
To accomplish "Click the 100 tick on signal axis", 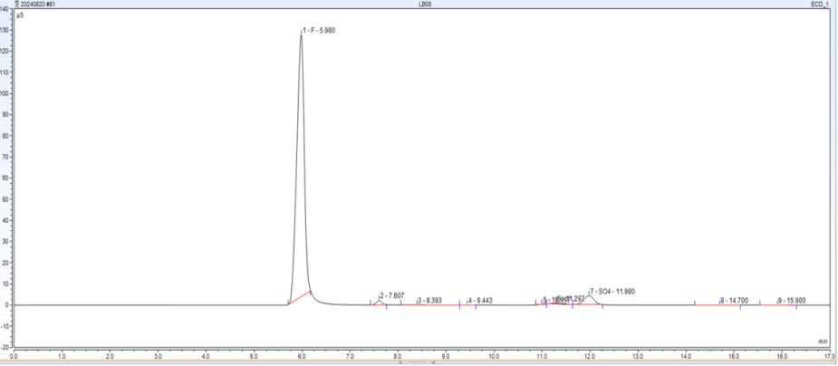I will (x=7, y=93).
